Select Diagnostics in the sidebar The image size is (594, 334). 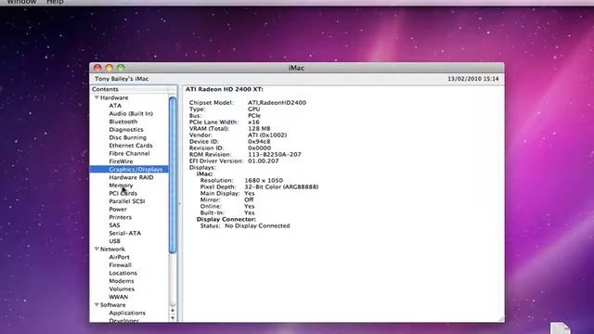point(126,130)
